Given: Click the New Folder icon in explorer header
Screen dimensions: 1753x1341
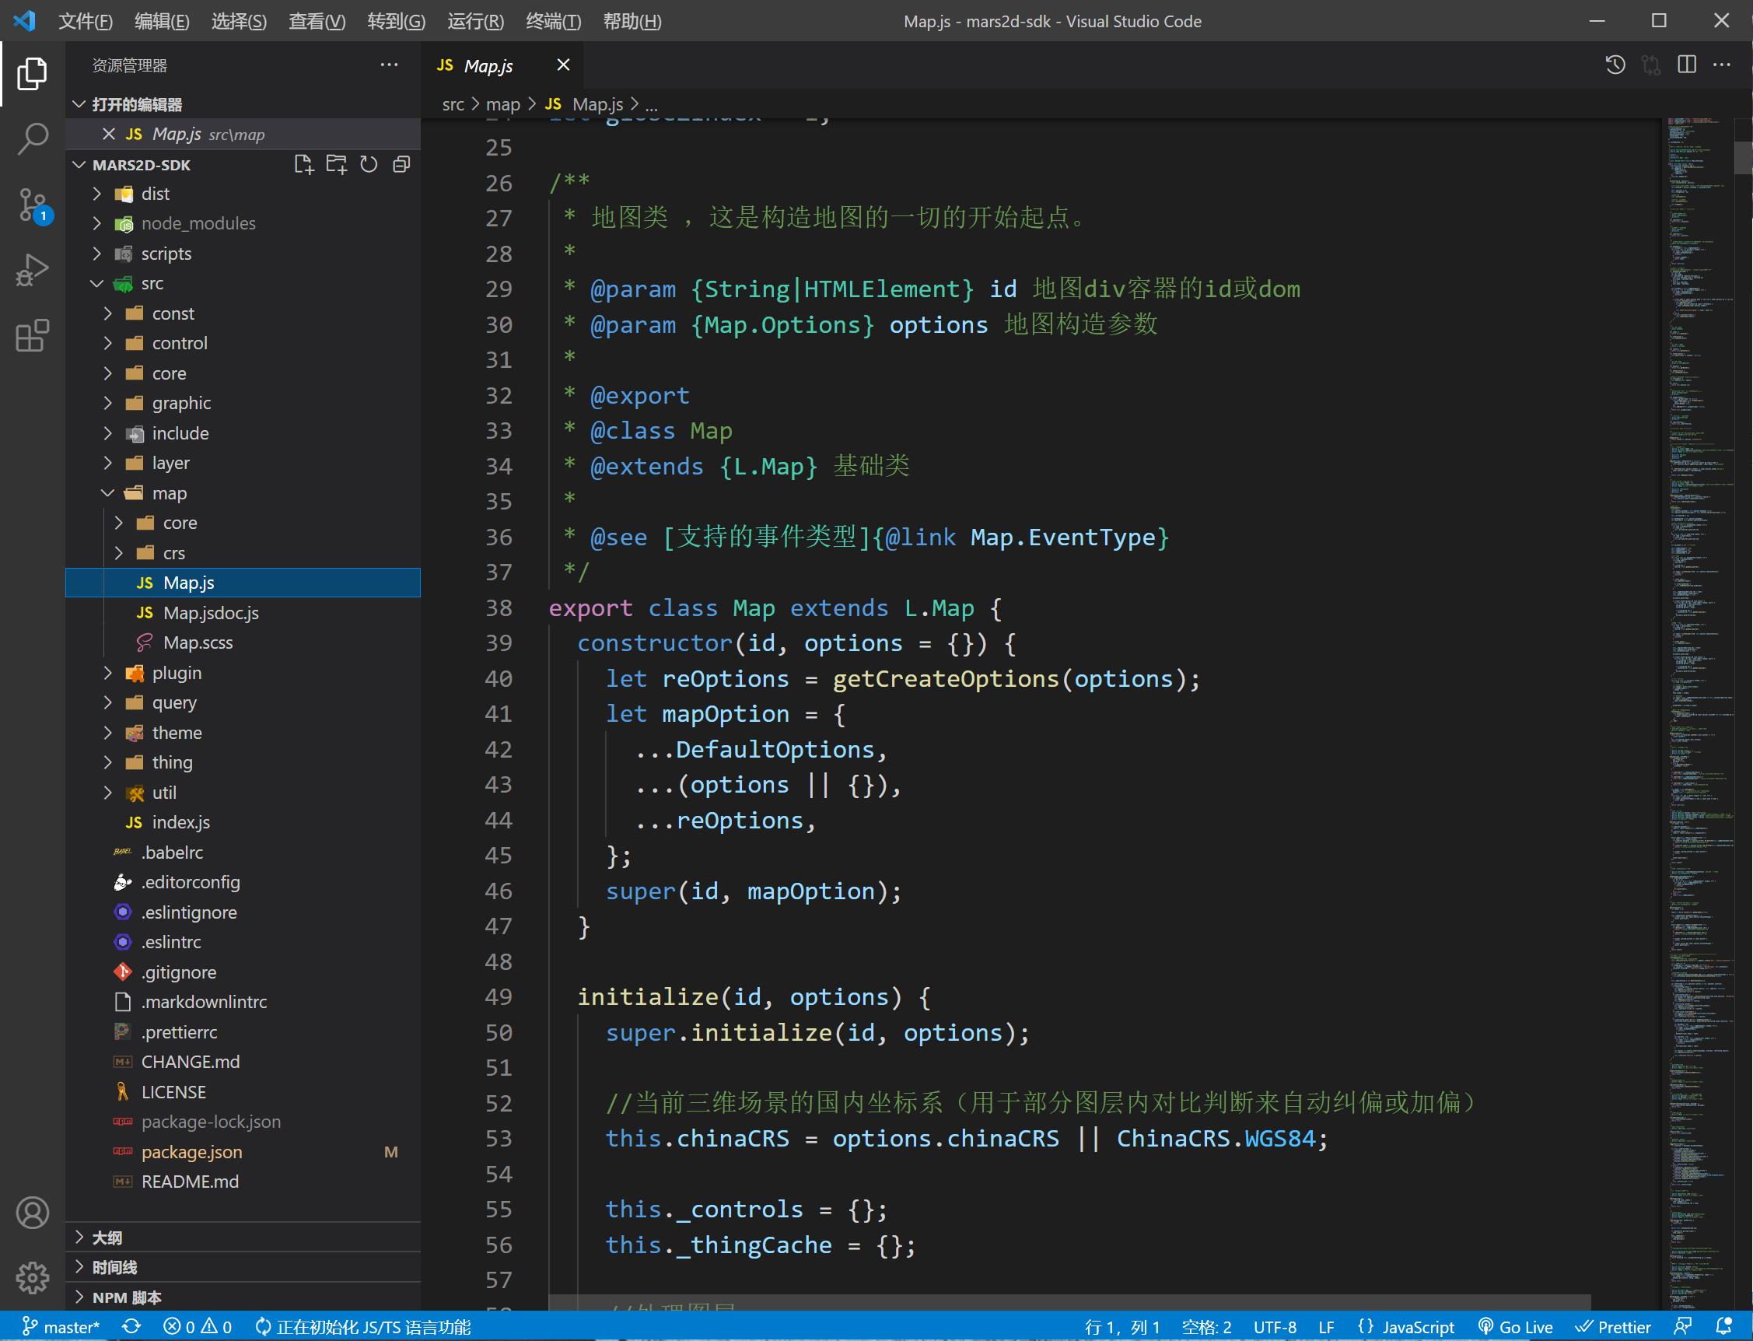Looking at the screenshot, I should tap(336, 164).
